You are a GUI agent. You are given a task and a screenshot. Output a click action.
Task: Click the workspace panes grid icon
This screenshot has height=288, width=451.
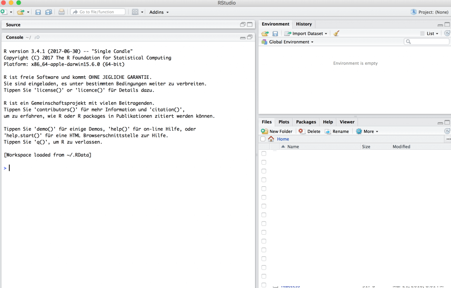click(x=135, y=12)
